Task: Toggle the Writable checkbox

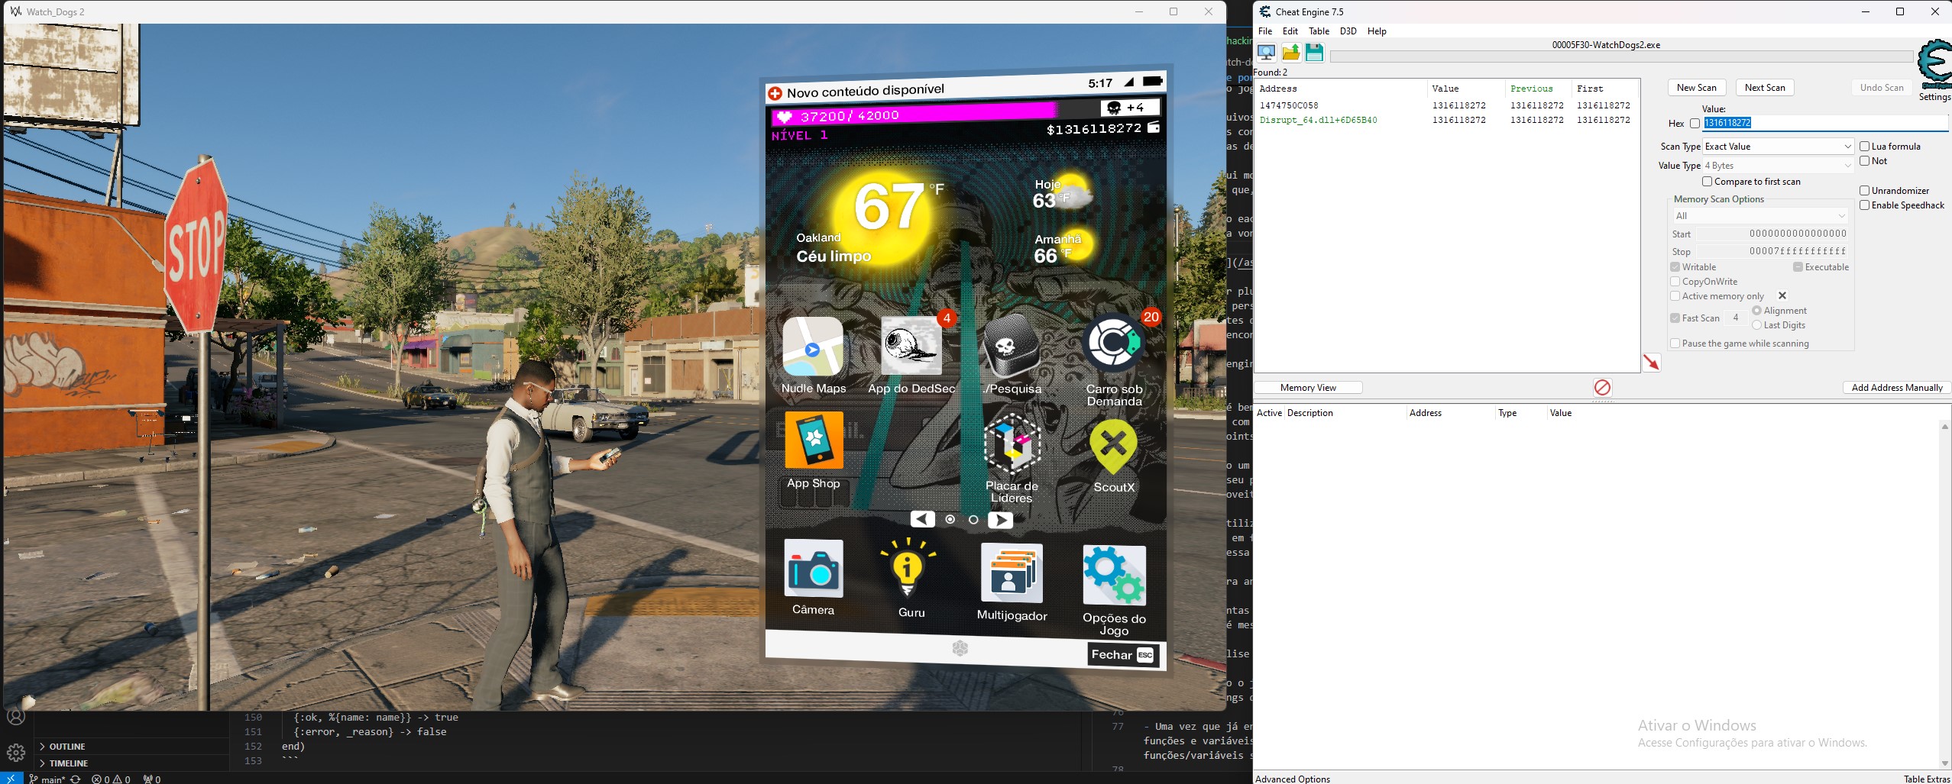Action: [1675, 267]
